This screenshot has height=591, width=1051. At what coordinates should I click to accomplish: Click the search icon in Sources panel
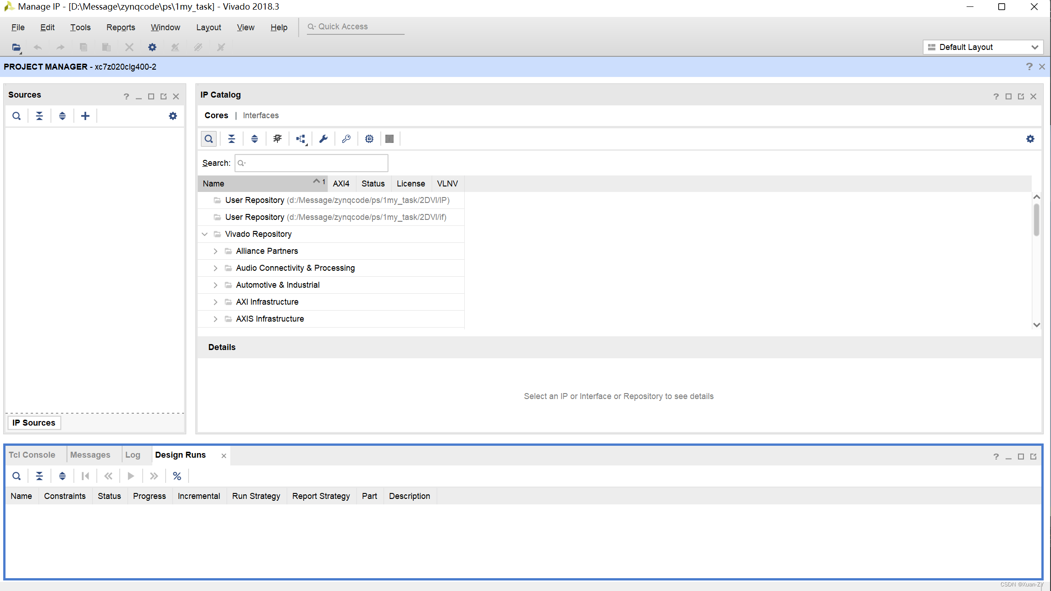coord(17,116)
